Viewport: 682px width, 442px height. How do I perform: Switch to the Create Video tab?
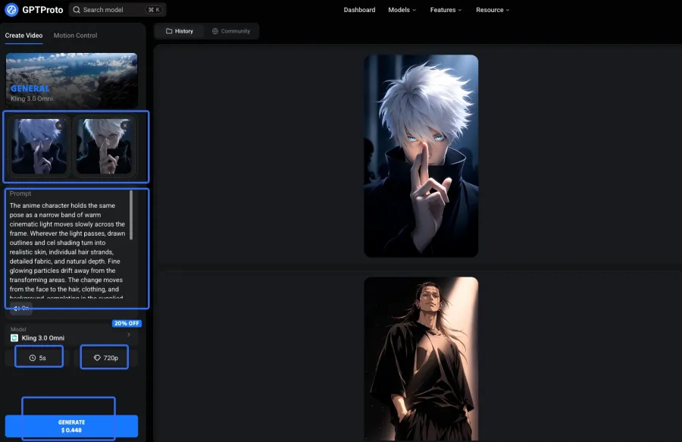coord(24,35)
